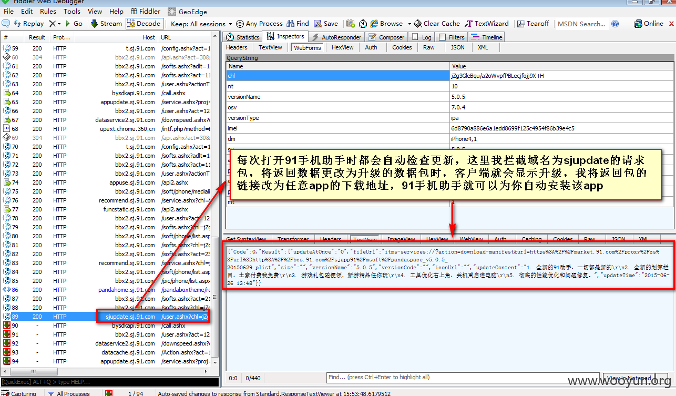Open the File menu

[9, 11]
